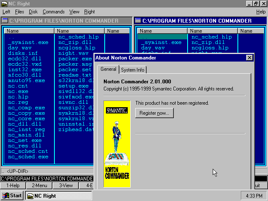This screenshot has height=201, width=268.
Task: Open the Disk menu
Action: (33, 12)
